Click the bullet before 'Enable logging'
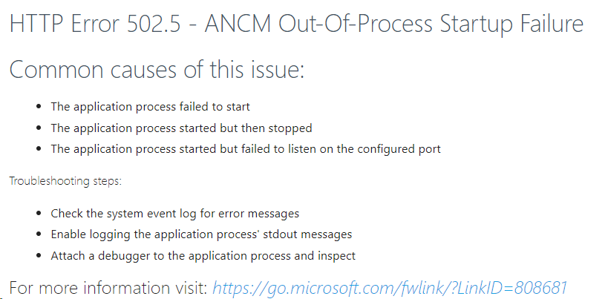Viewport: 608px width, 299px height. pos(39,234)
